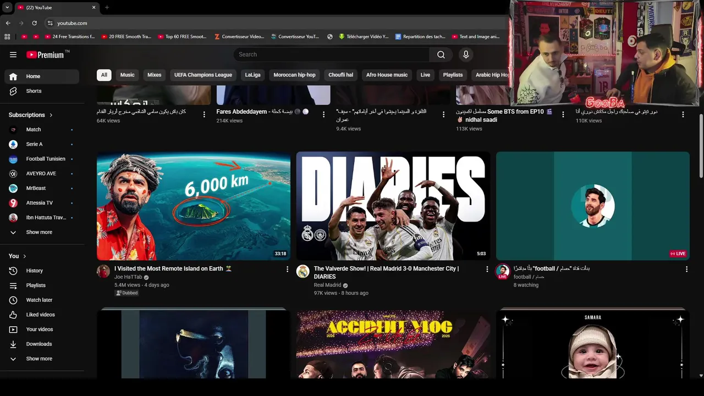
Task: Expand the You section Show more
Action: (42, 359)
